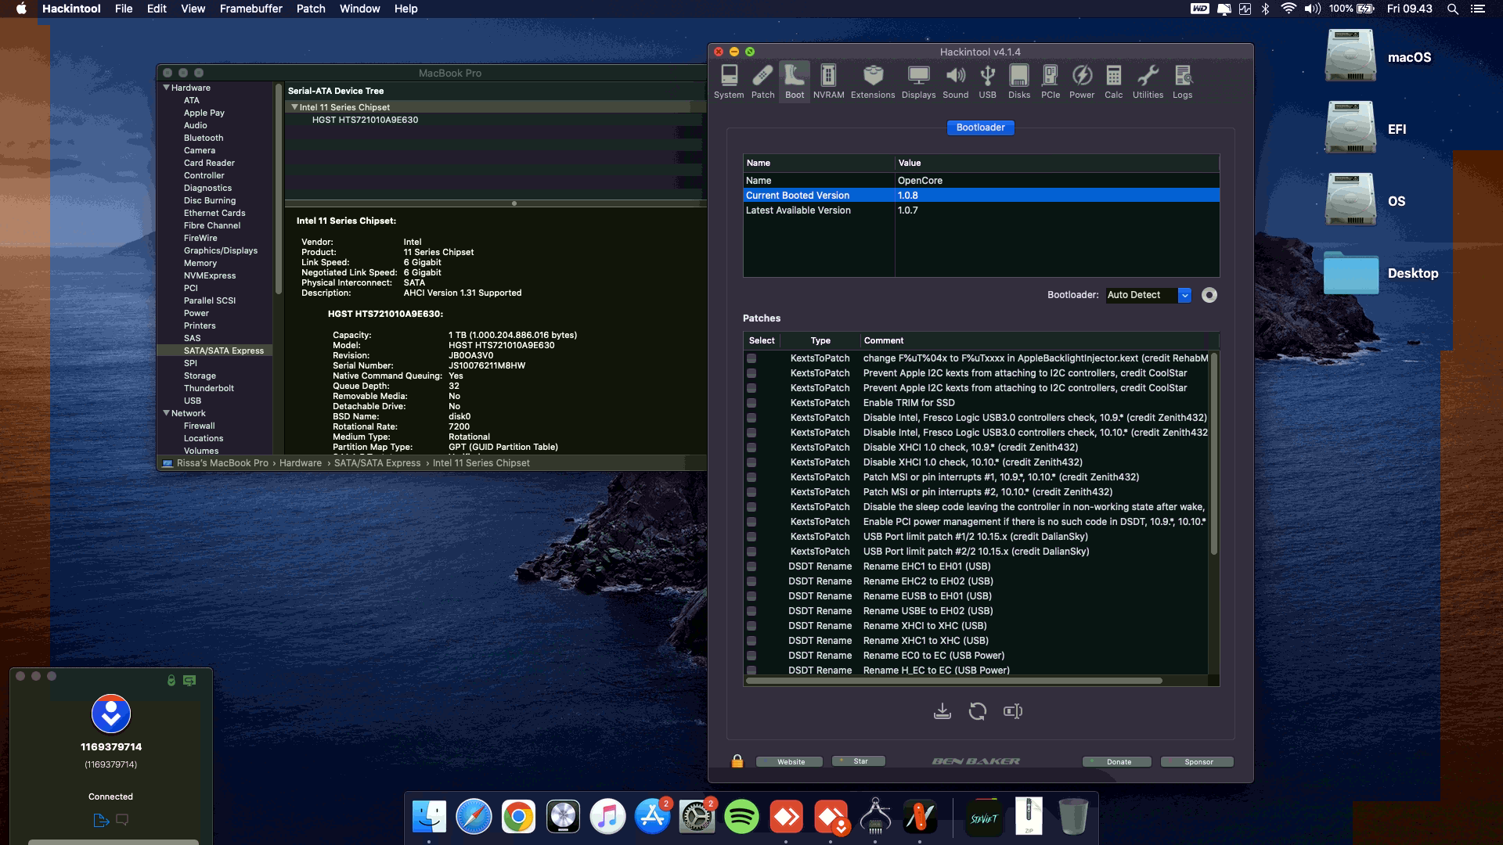Open the Calc tool

[x=1113, y=81]
